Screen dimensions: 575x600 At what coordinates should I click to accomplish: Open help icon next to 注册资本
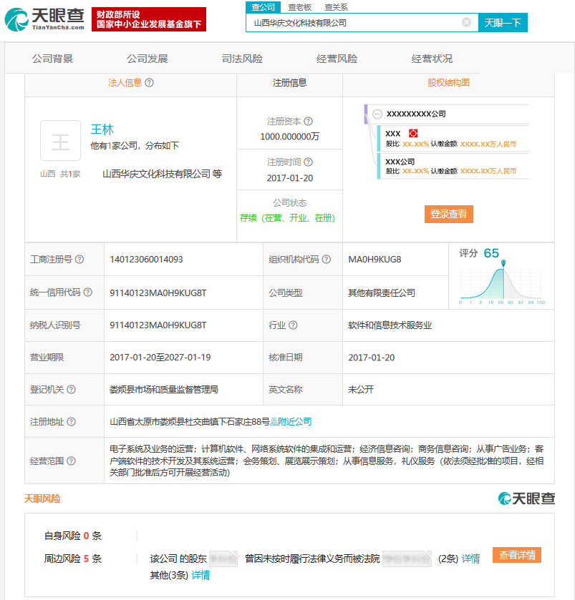pyautogui.click(x=308, y=122)
